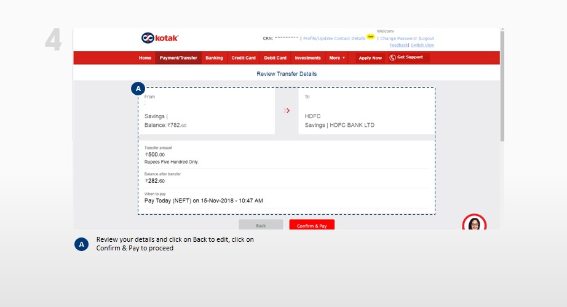Screen dimensions: 567x307
Task: Click the yellow 'new' badge
Action: click(x=371, y=36)
